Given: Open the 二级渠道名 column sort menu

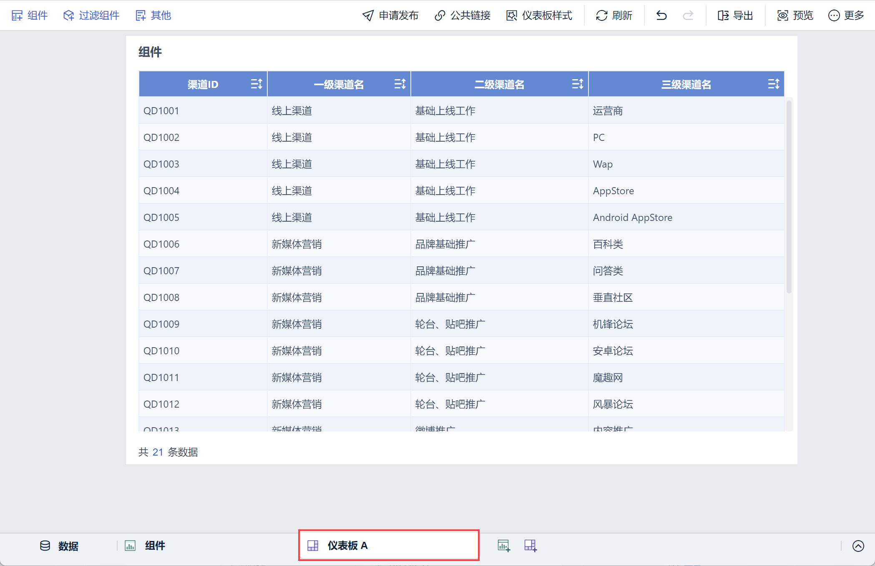Looking at the screenshot, I should tap(577, 84).
